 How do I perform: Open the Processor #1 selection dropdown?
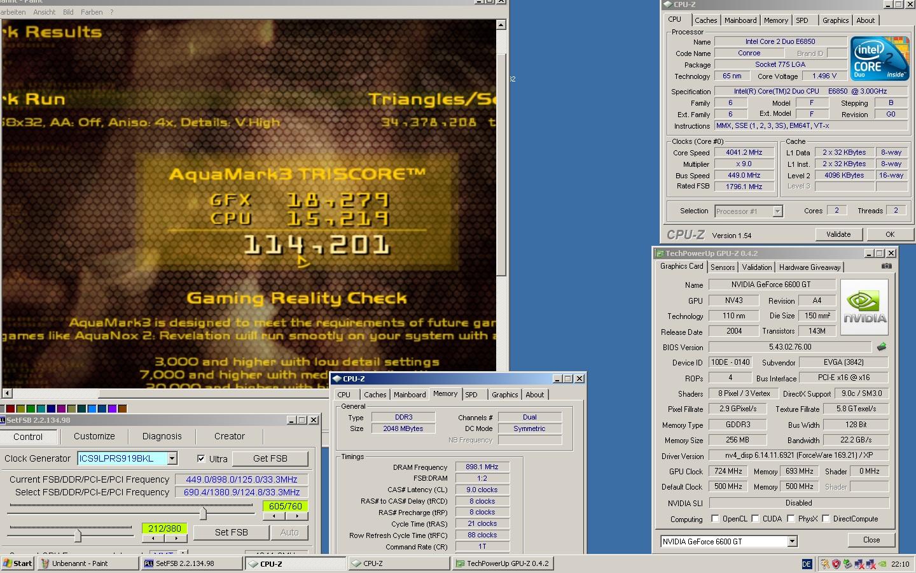777,211
